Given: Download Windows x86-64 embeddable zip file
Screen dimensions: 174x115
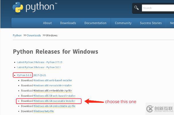Looking at the screenshot, I should (x=54, y=106).
